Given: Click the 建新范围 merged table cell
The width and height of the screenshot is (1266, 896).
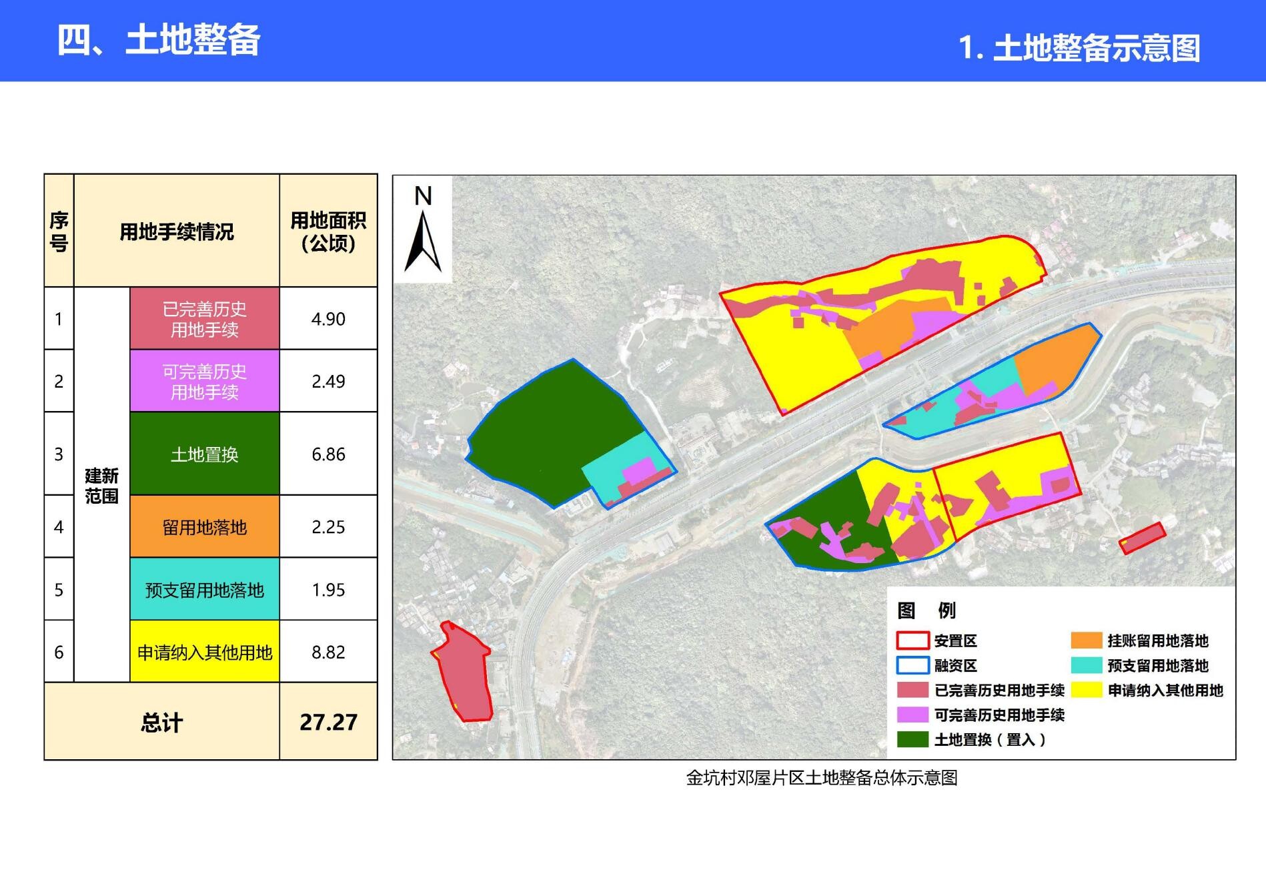Looking at the screenshot, I should (101, 485).
